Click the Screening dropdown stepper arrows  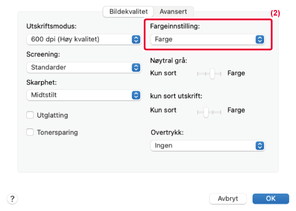(136, 67)
